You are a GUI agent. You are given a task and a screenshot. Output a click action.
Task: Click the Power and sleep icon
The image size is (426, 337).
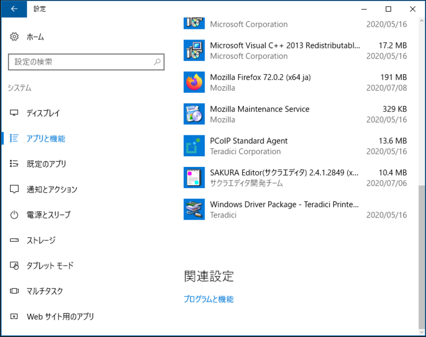point(14,214)
